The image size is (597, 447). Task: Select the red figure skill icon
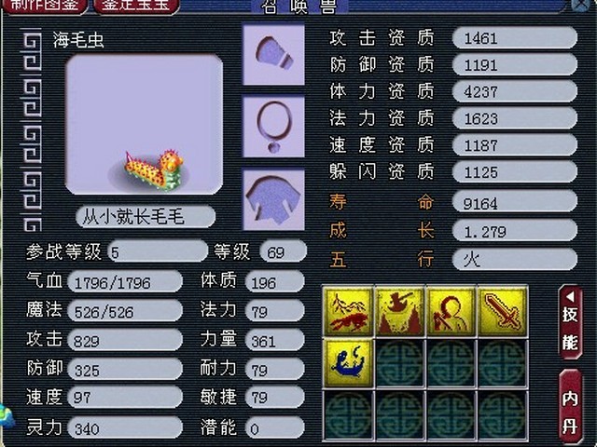coord(451,312)
